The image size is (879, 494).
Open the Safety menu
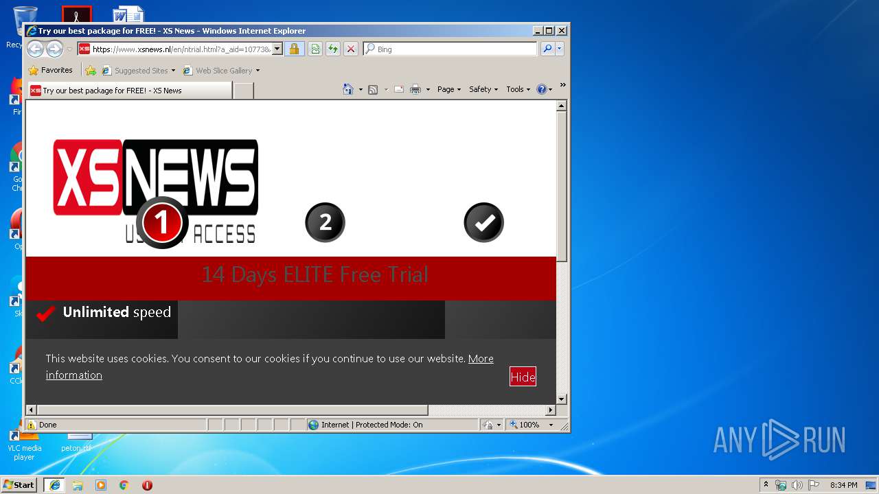[483, 89]
